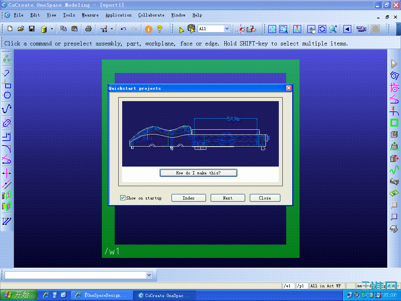
Task: Open the View menu
Action: tap(51, 15)
